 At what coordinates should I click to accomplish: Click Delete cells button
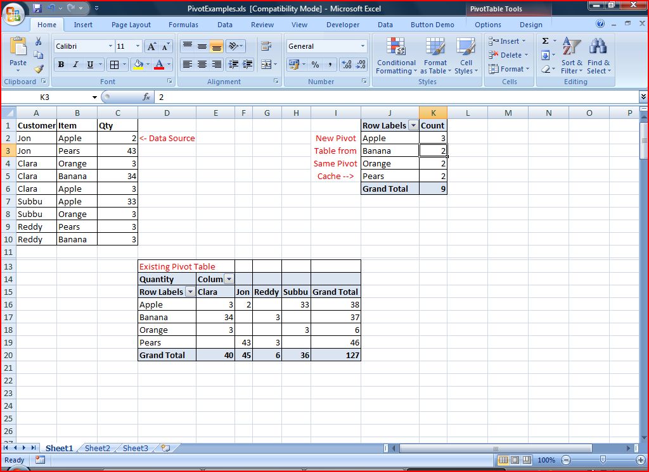(509, 55)
